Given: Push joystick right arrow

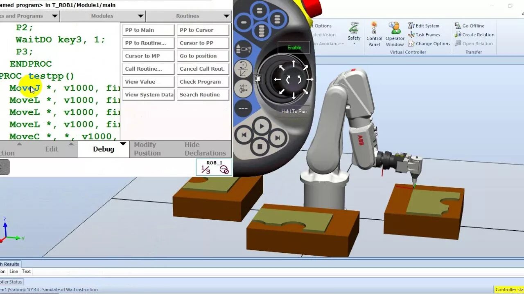Looking at the screenshot, I should click(309, 80).
